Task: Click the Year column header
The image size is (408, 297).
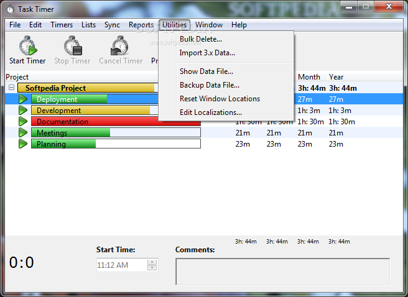Action: [x=336, y=77]
